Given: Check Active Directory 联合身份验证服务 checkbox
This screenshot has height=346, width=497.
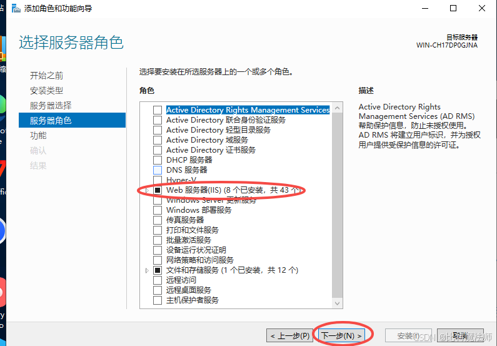Looking at the screenshot, I should [158, 120].
